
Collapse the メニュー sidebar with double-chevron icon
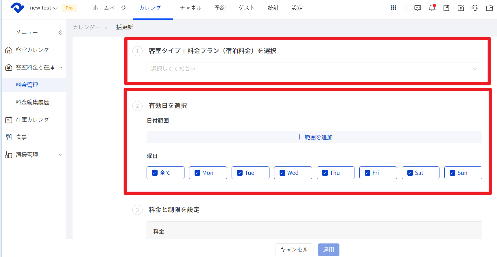(60, 33)
